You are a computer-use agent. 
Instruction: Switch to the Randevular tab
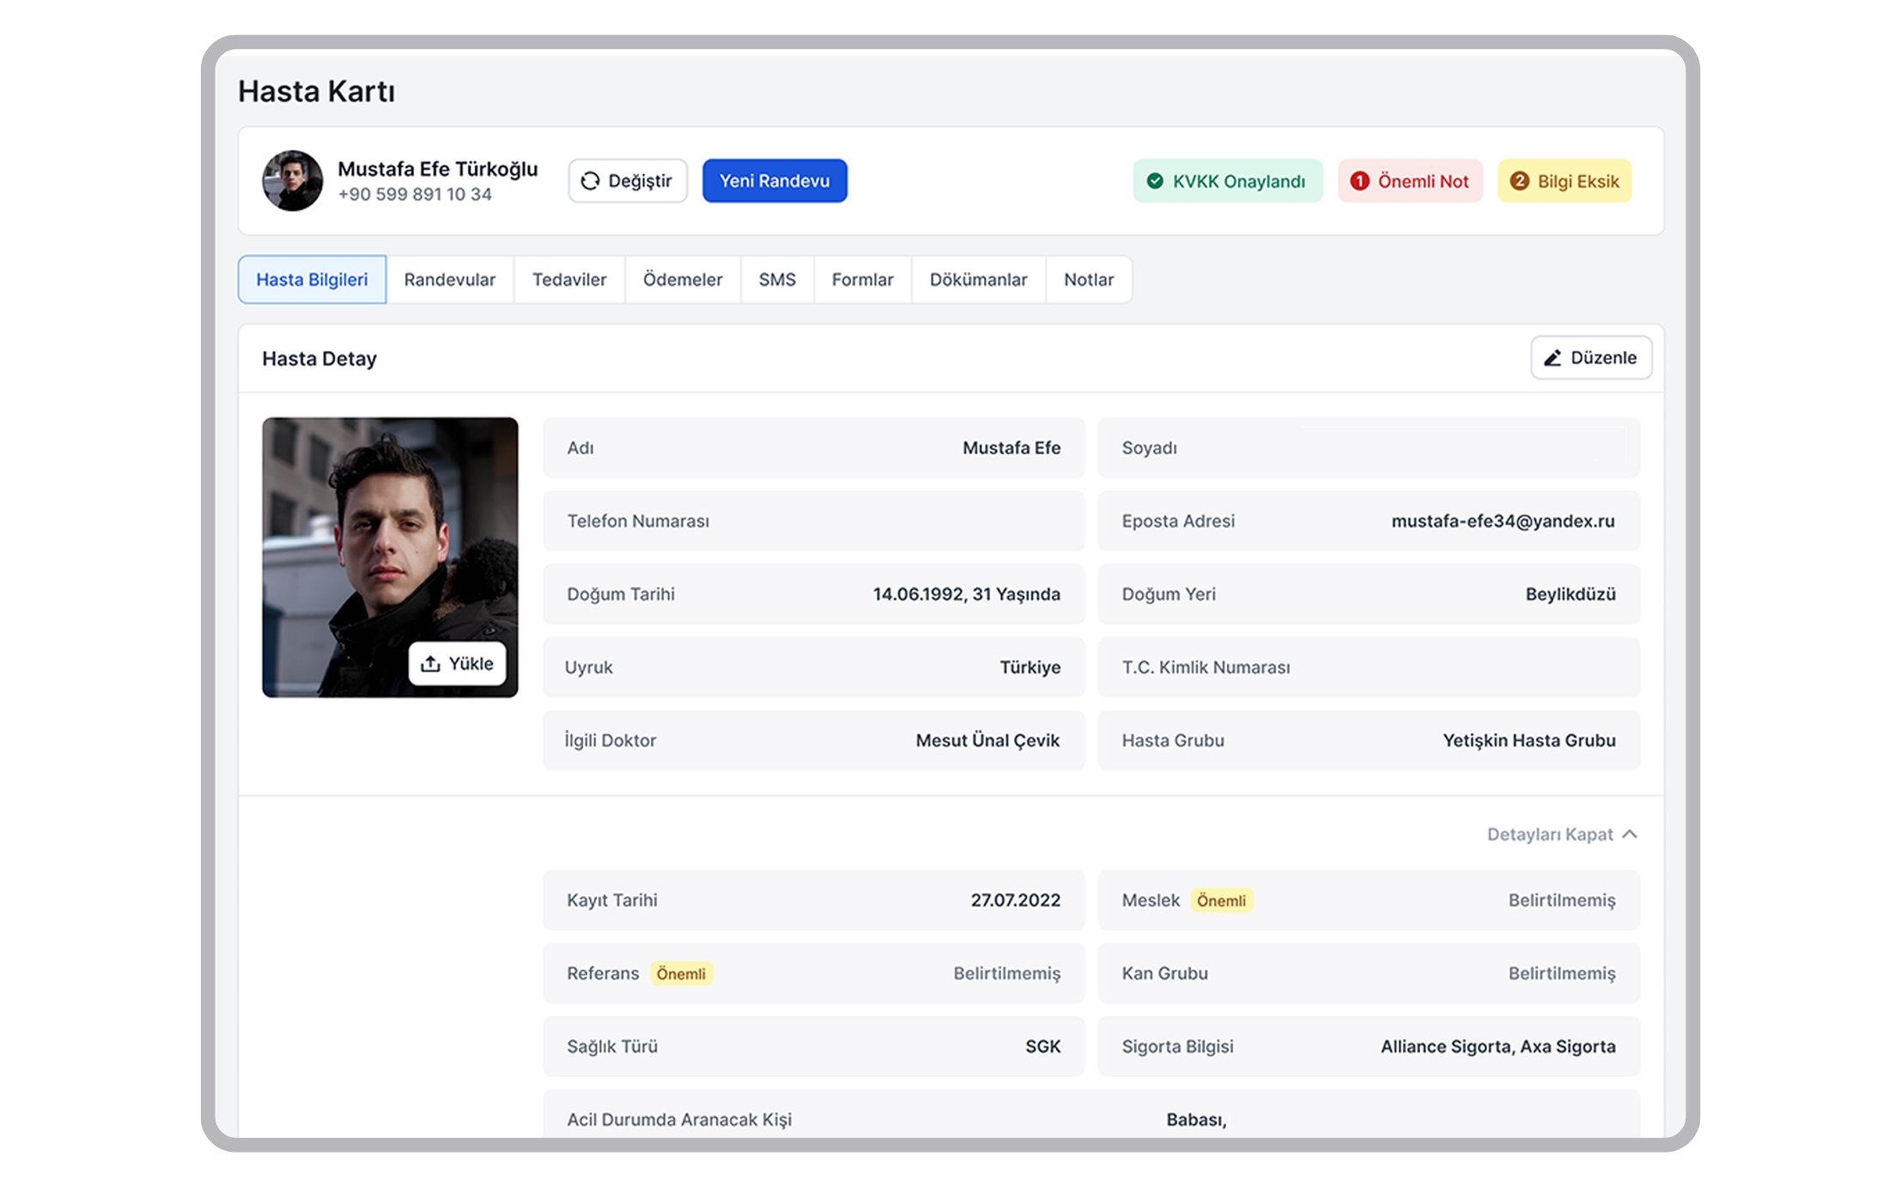450,279
